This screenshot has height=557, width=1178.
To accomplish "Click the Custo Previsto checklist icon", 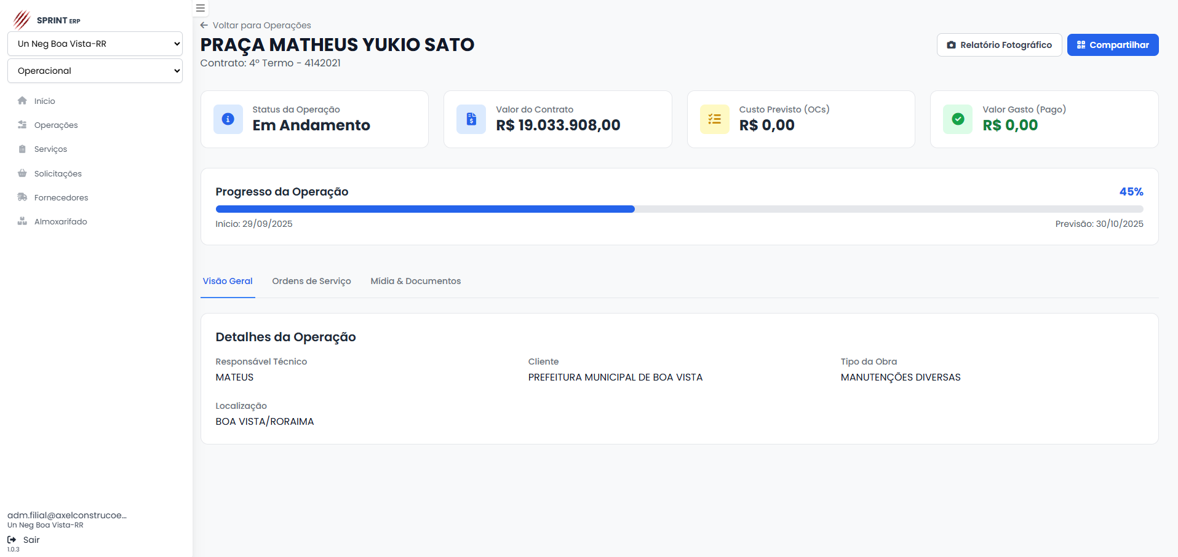I will coord(714,119).
